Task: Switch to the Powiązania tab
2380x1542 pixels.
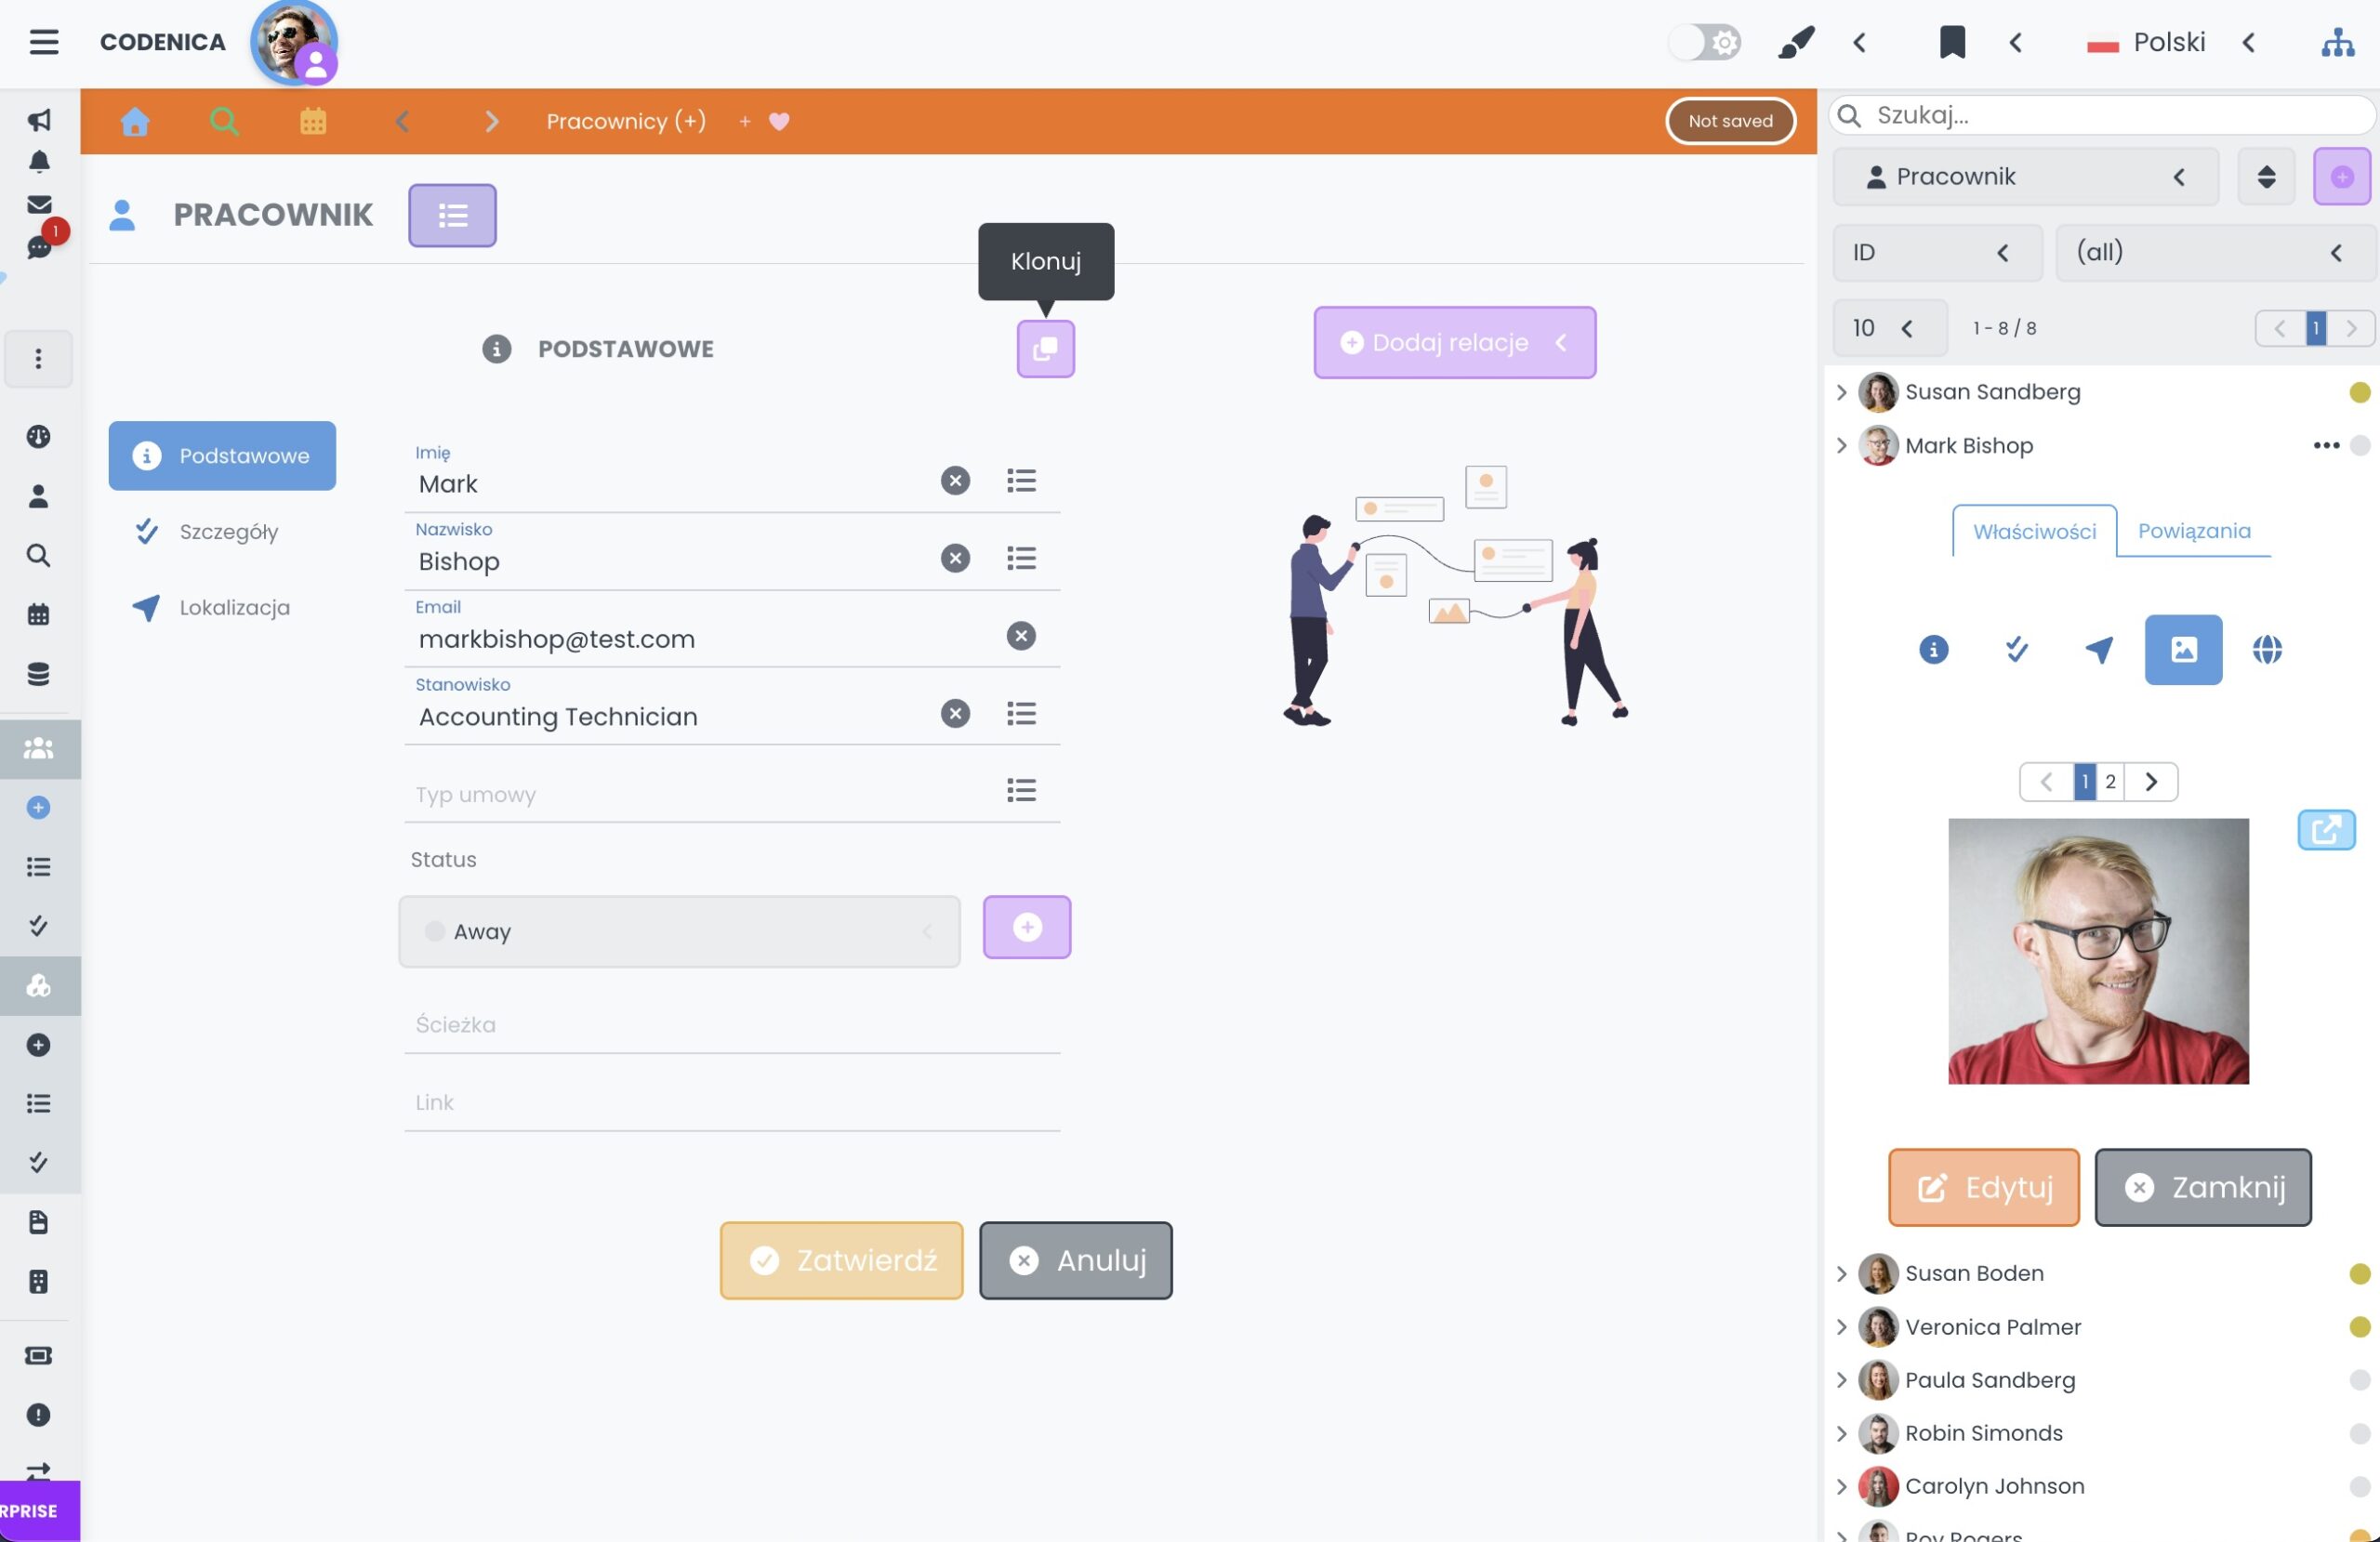Action: [x=2193, y=531]
